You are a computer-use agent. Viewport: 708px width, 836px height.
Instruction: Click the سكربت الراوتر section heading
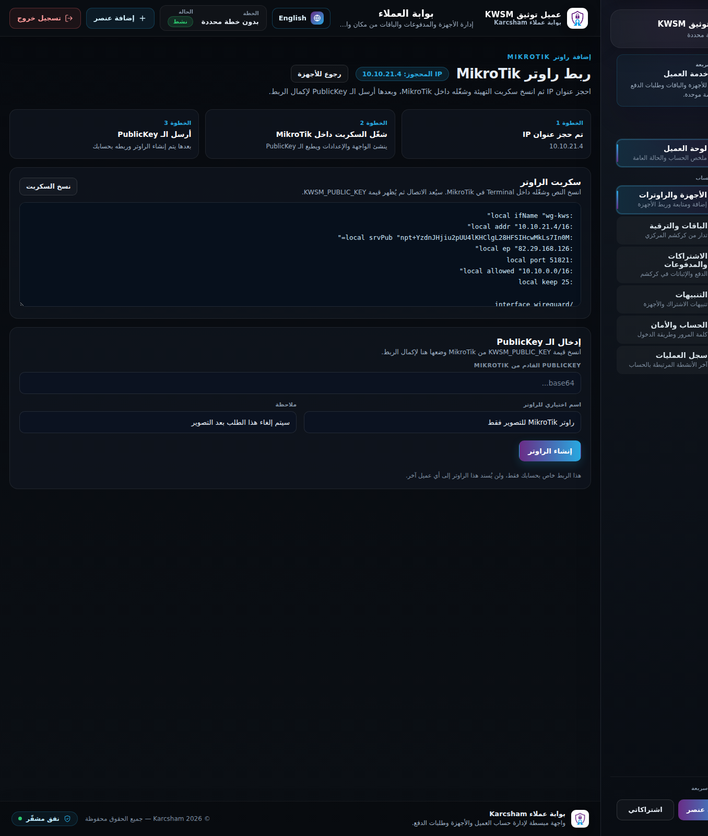point(550,182)
